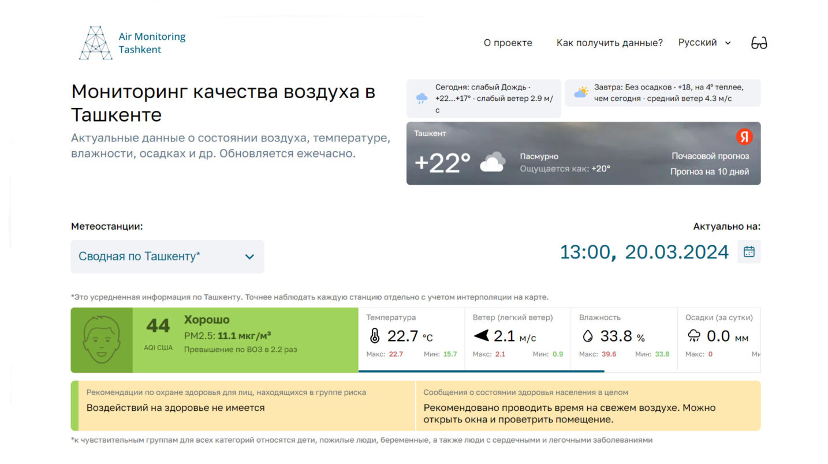Viewport: 828px width, 464px height.
Task: Click the thermometer icon
Action: (375, 336)
